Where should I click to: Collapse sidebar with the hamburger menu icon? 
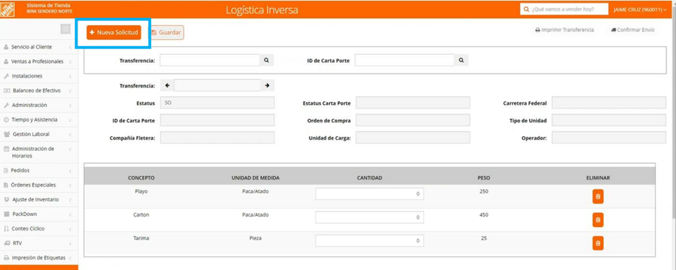[66, 29]
